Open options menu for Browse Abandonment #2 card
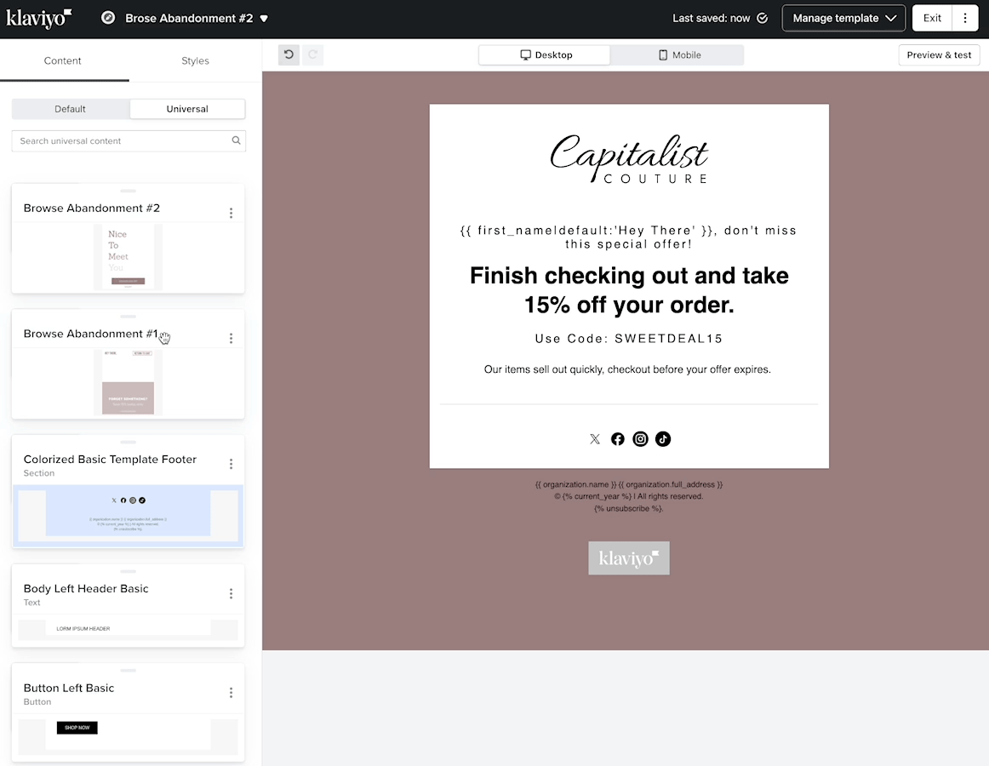This screenshot has width=989, height=766. [x=231, y=214]
